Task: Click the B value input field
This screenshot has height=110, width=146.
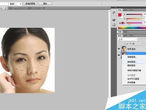Action: [x=145, y=23]
